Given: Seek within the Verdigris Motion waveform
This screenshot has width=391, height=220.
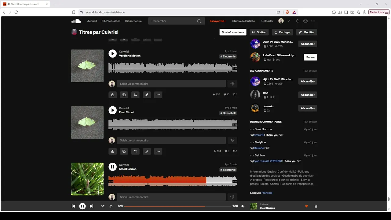Looking at the screenshot, I should tap(173, 67).
